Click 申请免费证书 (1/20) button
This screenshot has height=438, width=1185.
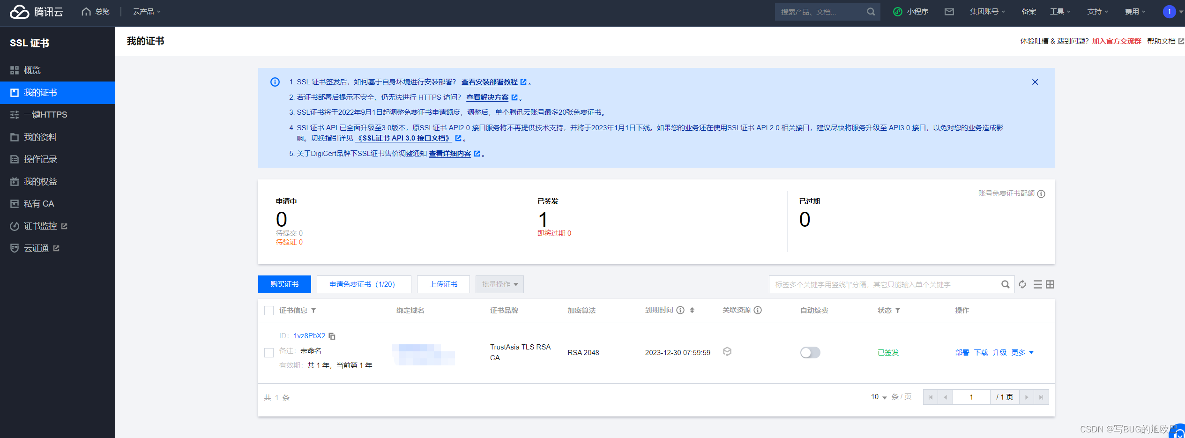(364, 284)
